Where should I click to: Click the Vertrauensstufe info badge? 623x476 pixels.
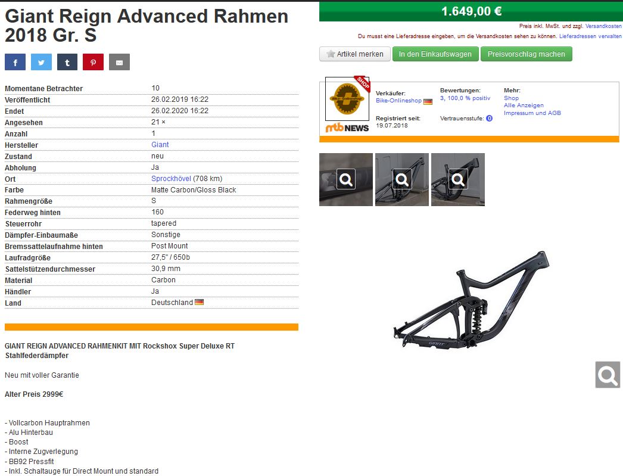489,119
